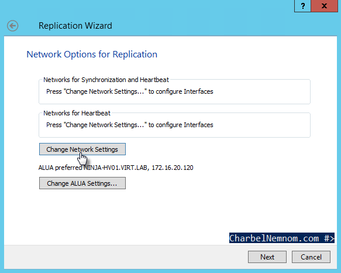The image size is (341, 273).
Task: Cancel the Replication Wizard
Action: (311, 257)
